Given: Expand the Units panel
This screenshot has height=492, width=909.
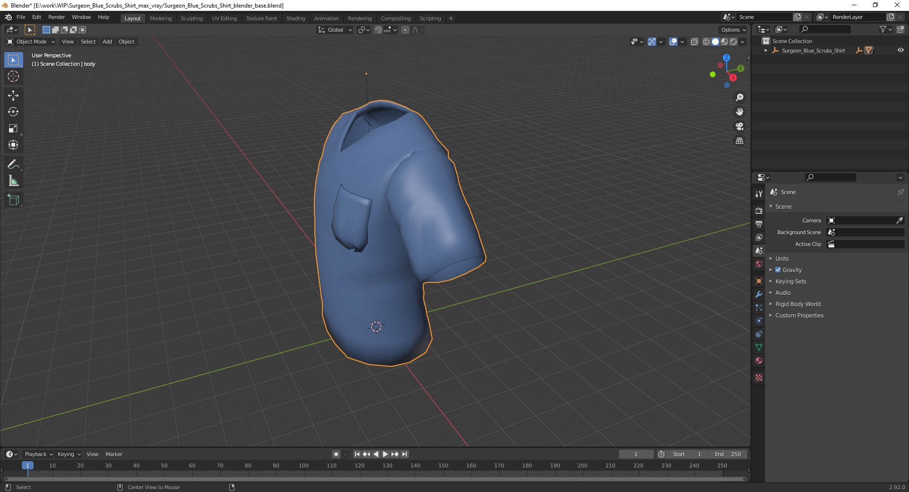Looking at the screenshot, I should pos(782,258).
